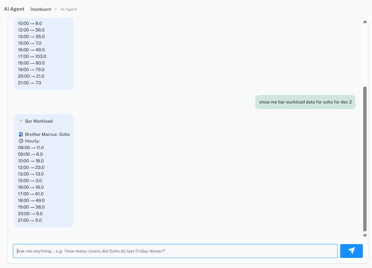Click the building icon beside Brother Marcus - Soho
Image resolution: width=372 pixels, height=268 pixels.
click(x=21, y=134)
